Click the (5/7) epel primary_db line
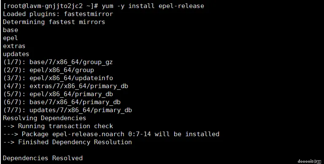The width and height of the screenshot is (324, 164). tap(58, 94)
